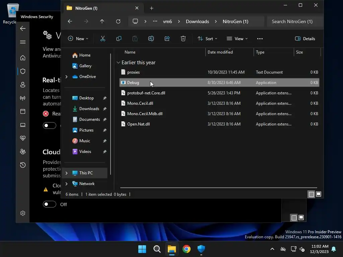Click the Search NitroGen (1) field

click(x=295, y=21)
